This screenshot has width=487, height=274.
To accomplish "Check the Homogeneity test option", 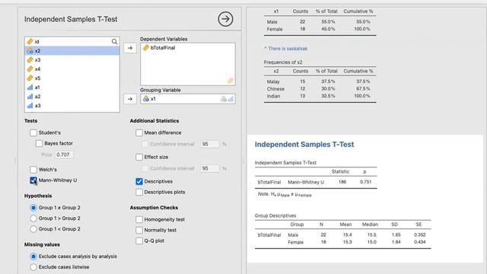I will (x=139, y=220).
